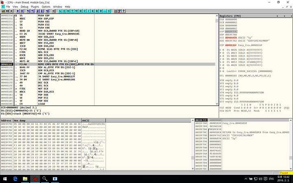Select the EAX 00000000 register line
293x183 pixels.
point(228,20)
